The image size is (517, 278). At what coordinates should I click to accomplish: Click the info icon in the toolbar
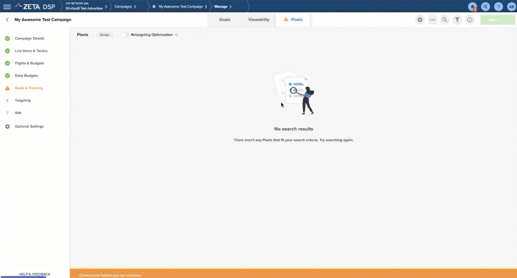point(470,20)
